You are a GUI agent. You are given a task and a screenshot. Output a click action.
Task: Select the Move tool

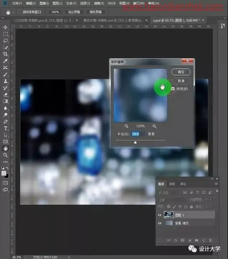pos(5,27)
